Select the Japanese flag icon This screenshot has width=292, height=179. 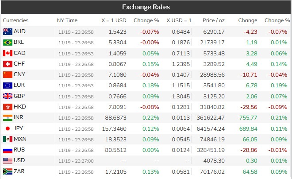coord(8,128)
